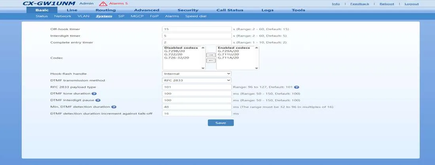435x165 pixels.
Task: Open help icon for DTMF tone duration
Action: (x=94, y=94)
